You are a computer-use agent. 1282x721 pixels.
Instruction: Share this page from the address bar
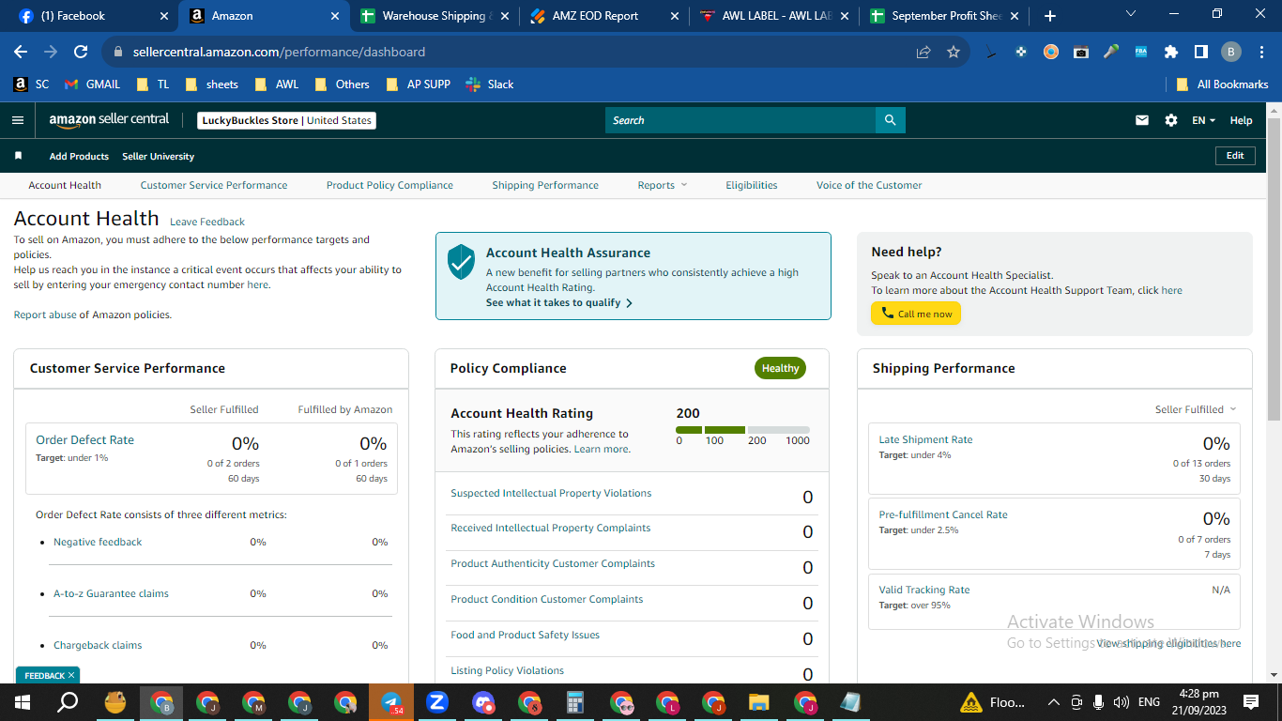(923, 52)
